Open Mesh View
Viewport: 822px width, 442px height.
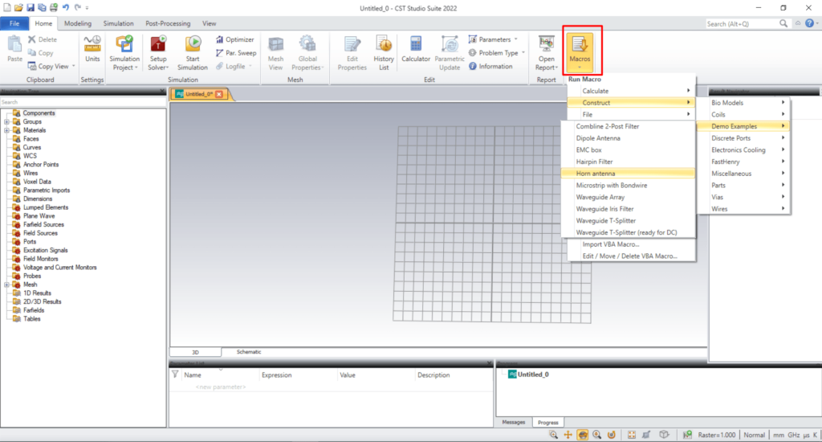coord(276,52)
